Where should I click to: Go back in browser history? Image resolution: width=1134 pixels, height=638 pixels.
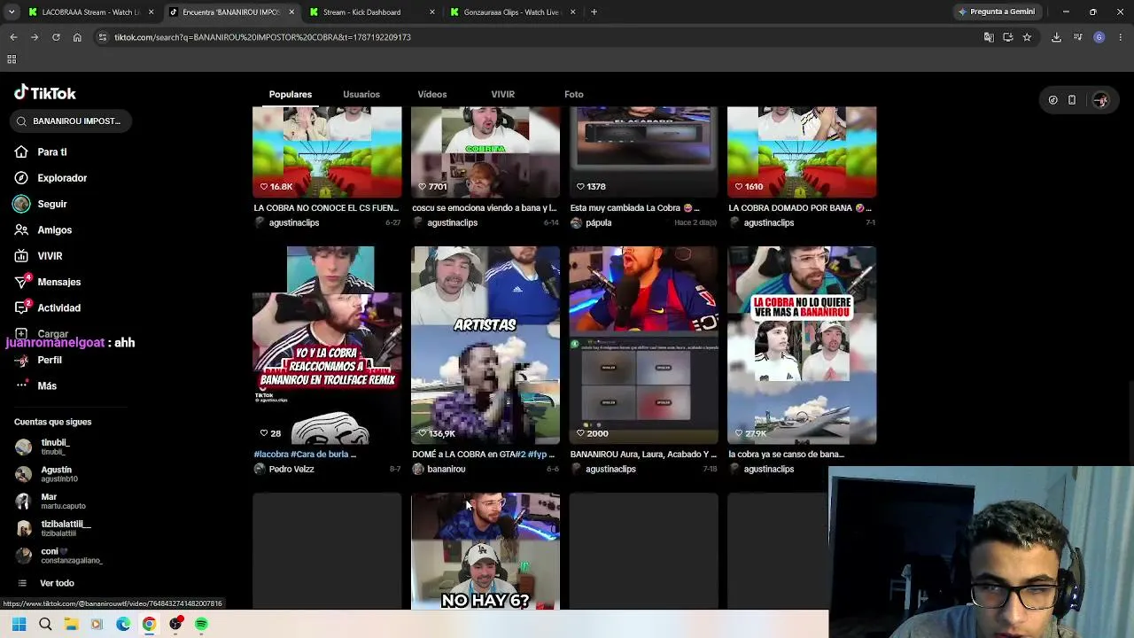click(13, 37)
